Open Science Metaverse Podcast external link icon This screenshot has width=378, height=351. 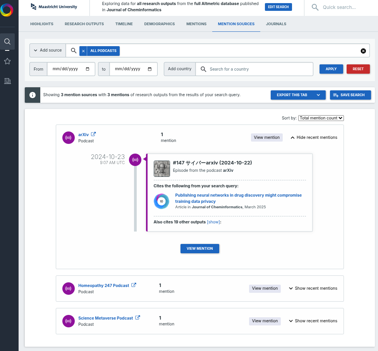137,318
